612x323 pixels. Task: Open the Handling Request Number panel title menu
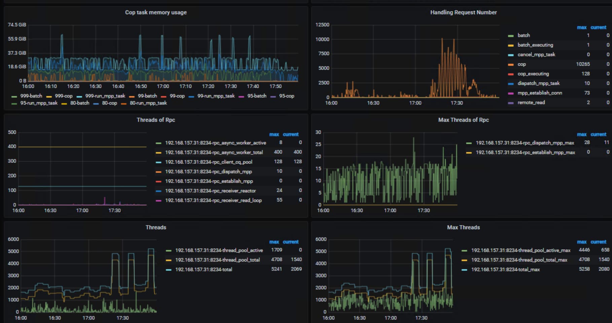coord(463,12)
